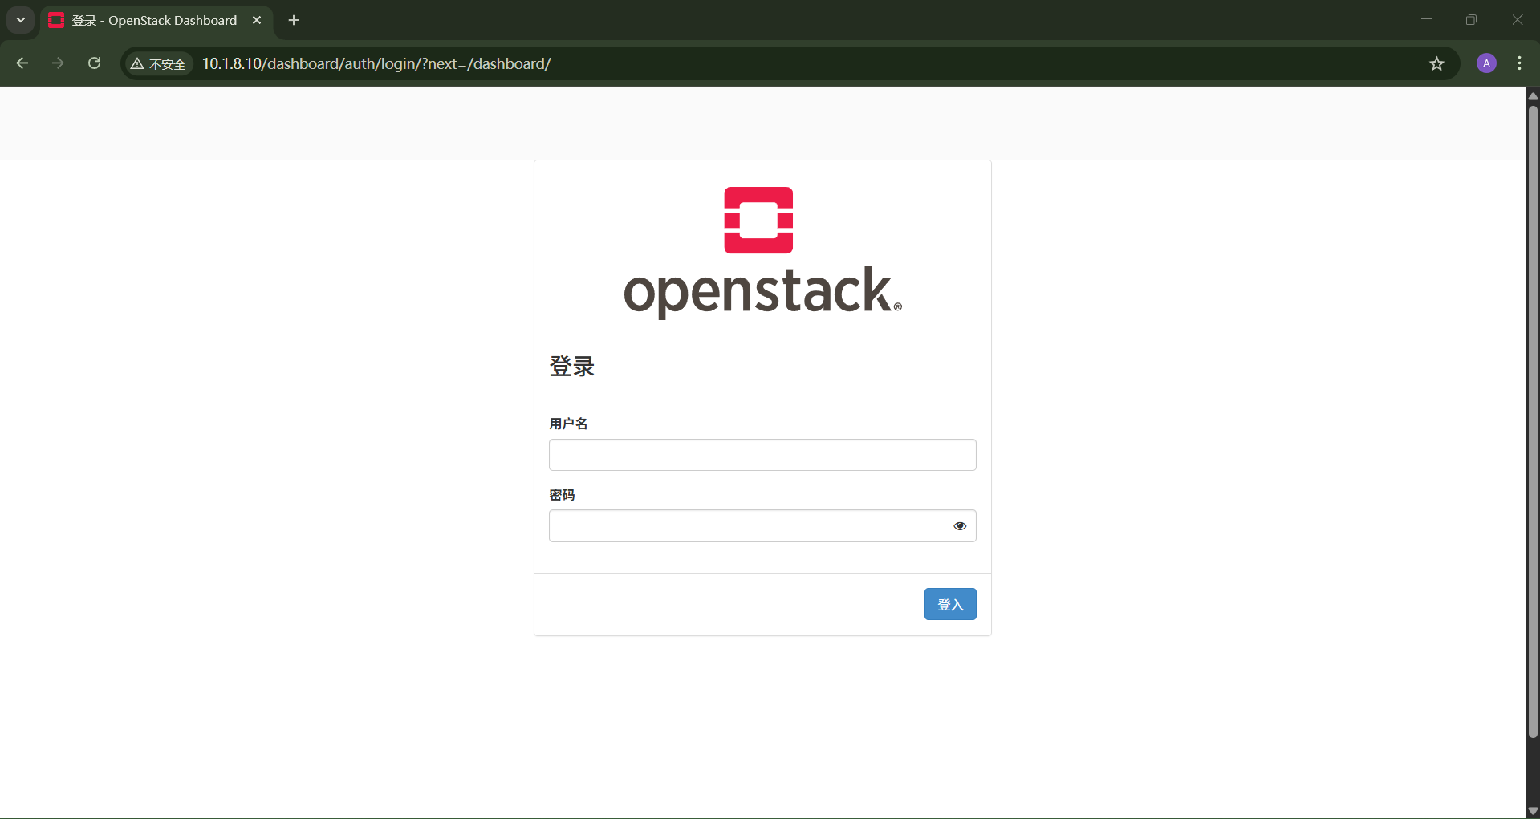The height and width of the screenshot is (819, 1540).
Task: Close the OpenStack Dashboard tab
Action: coord(257,20)
